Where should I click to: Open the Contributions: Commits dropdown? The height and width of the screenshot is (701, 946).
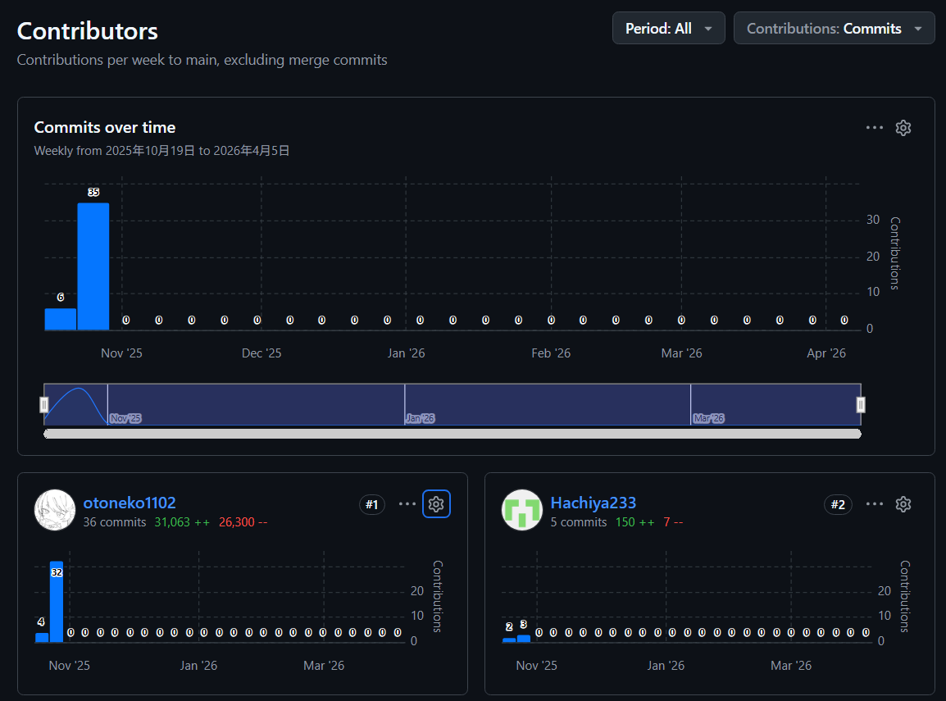834,29
